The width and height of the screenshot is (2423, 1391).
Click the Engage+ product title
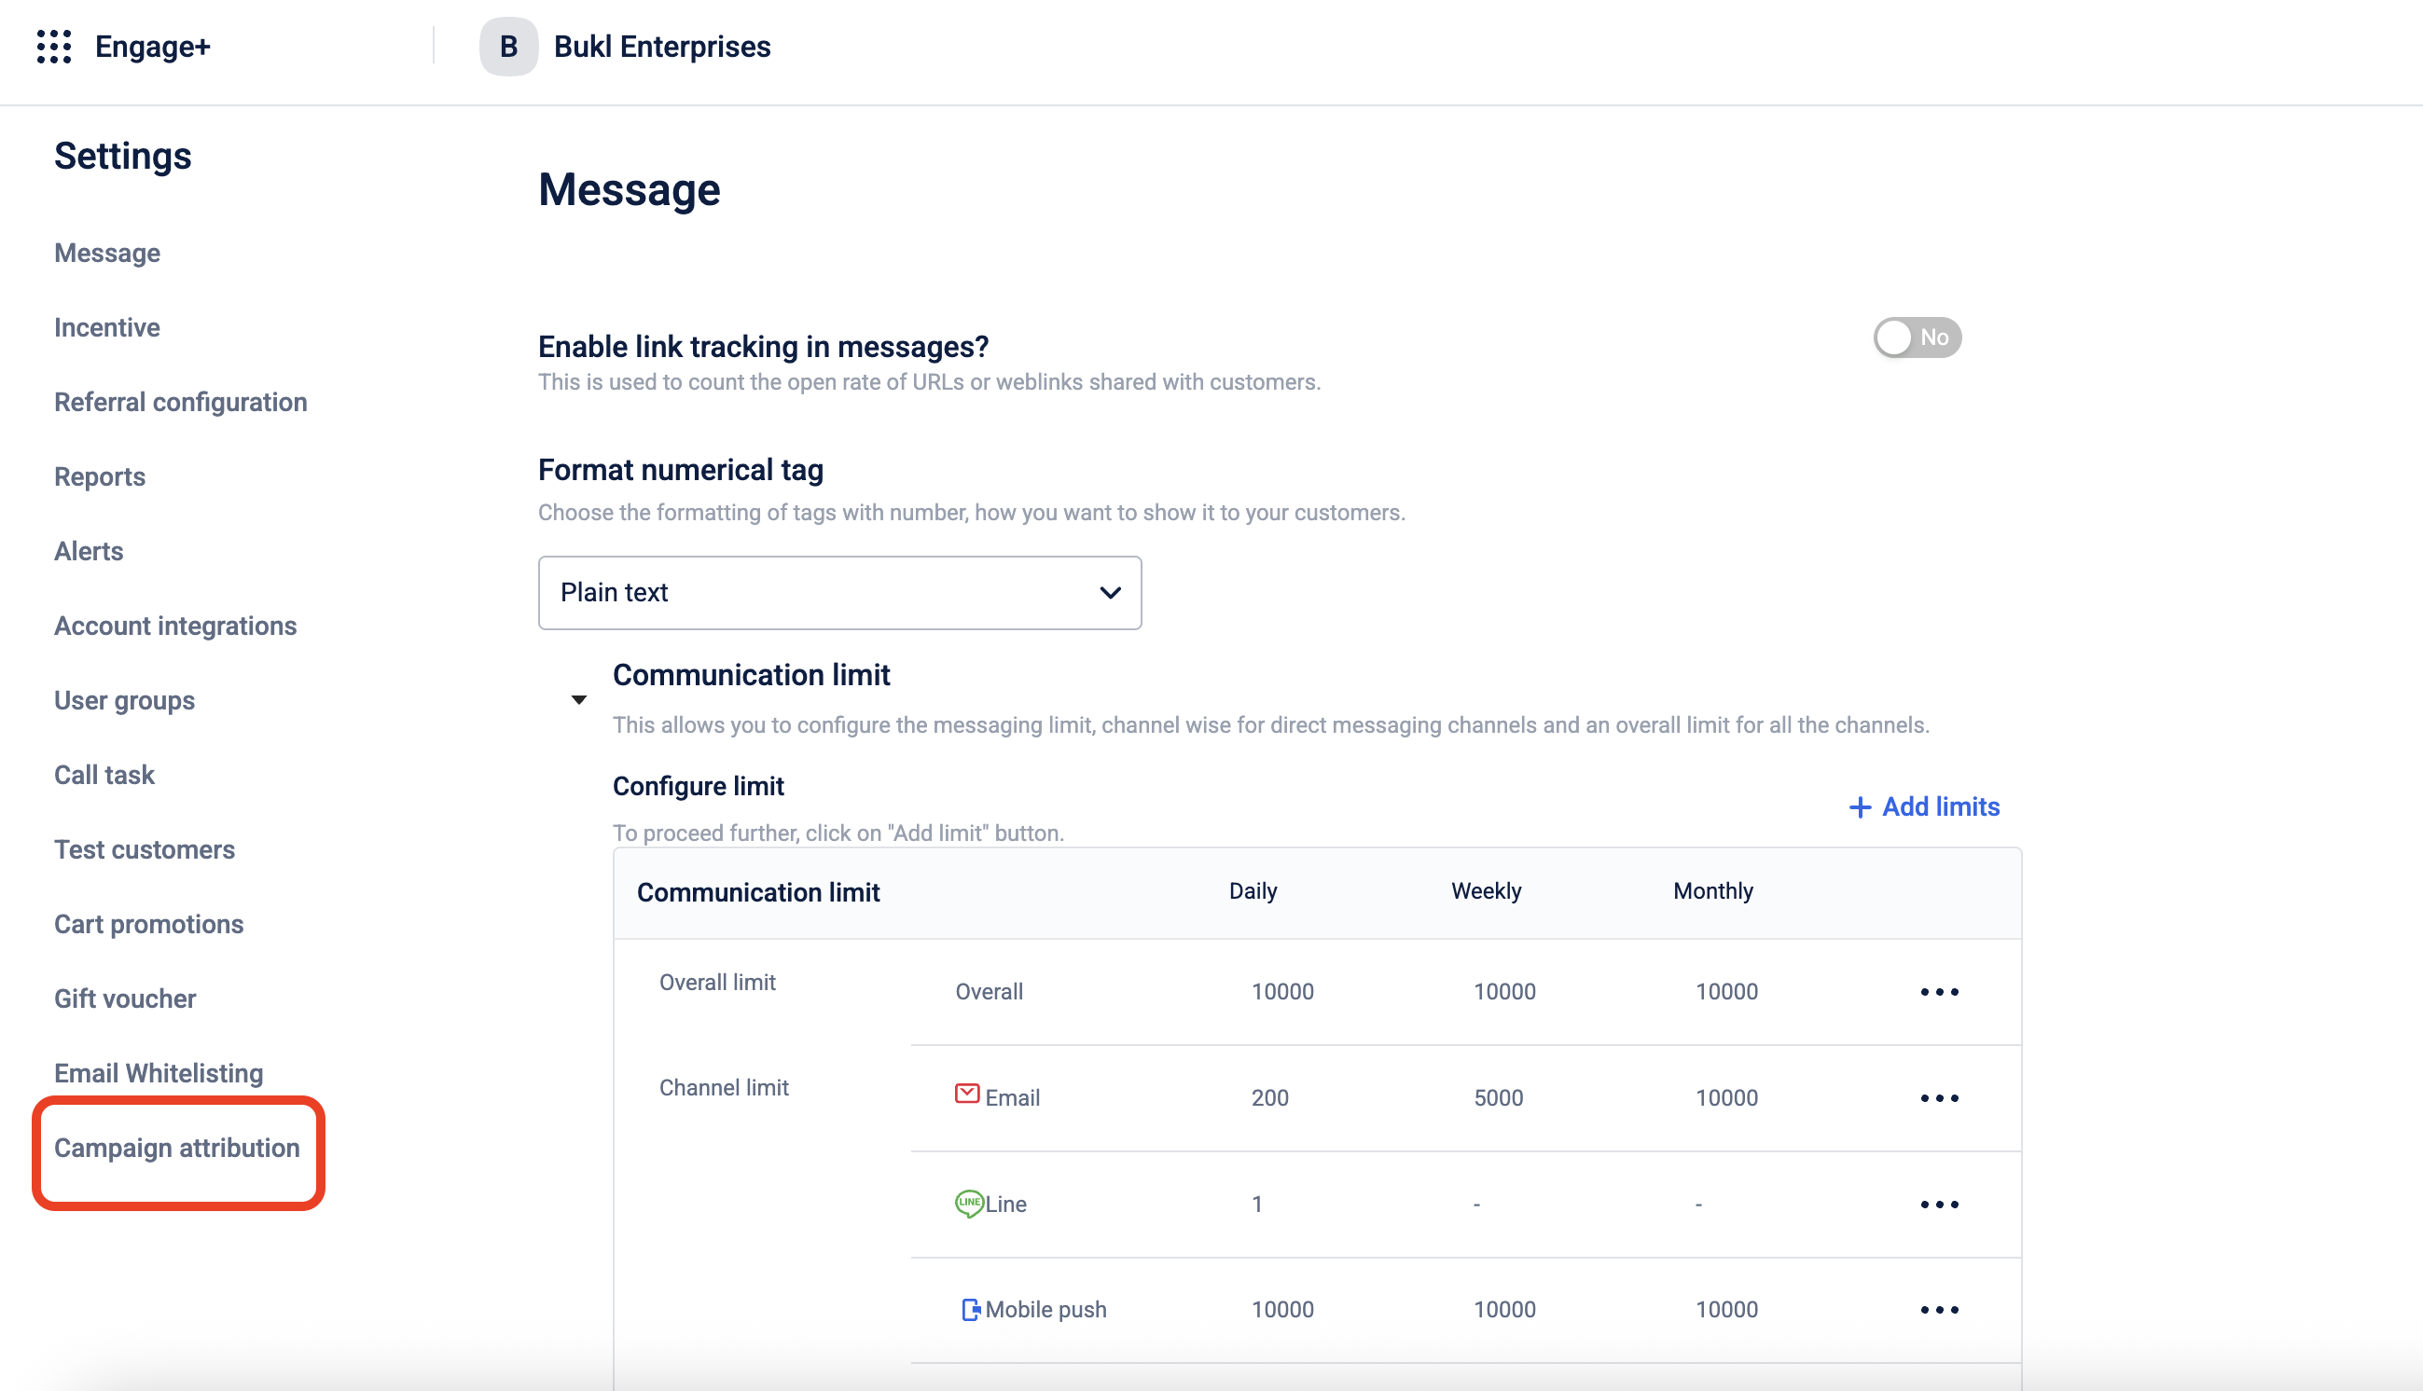pos(153,46)
